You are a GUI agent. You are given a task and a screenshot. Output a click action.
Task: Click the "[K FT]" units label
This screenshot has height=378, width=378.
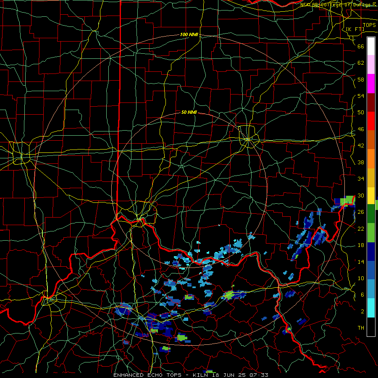pos(355,29)
